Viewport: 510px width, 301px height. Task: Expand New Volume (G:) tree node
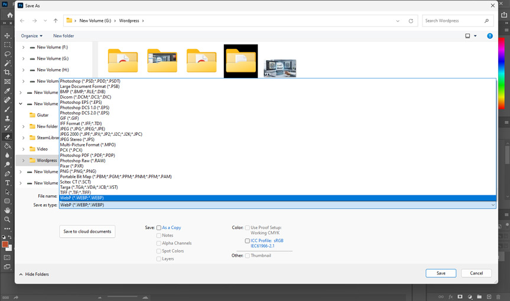click(x=23, y=59)
